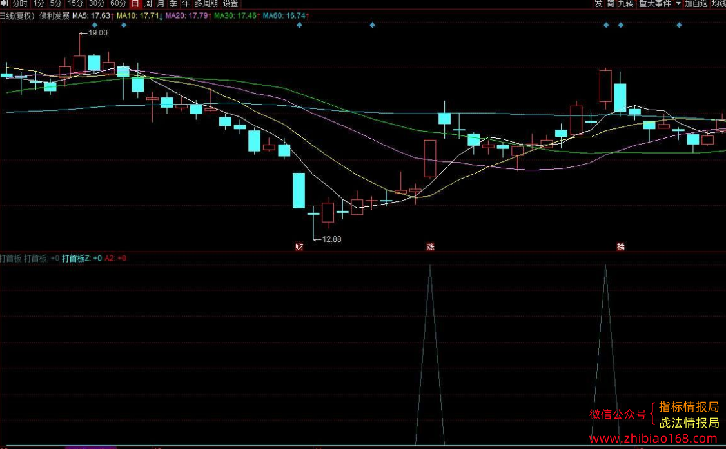Open the 设置 settings button
The image size is (726, 449).
coord(231,4)
